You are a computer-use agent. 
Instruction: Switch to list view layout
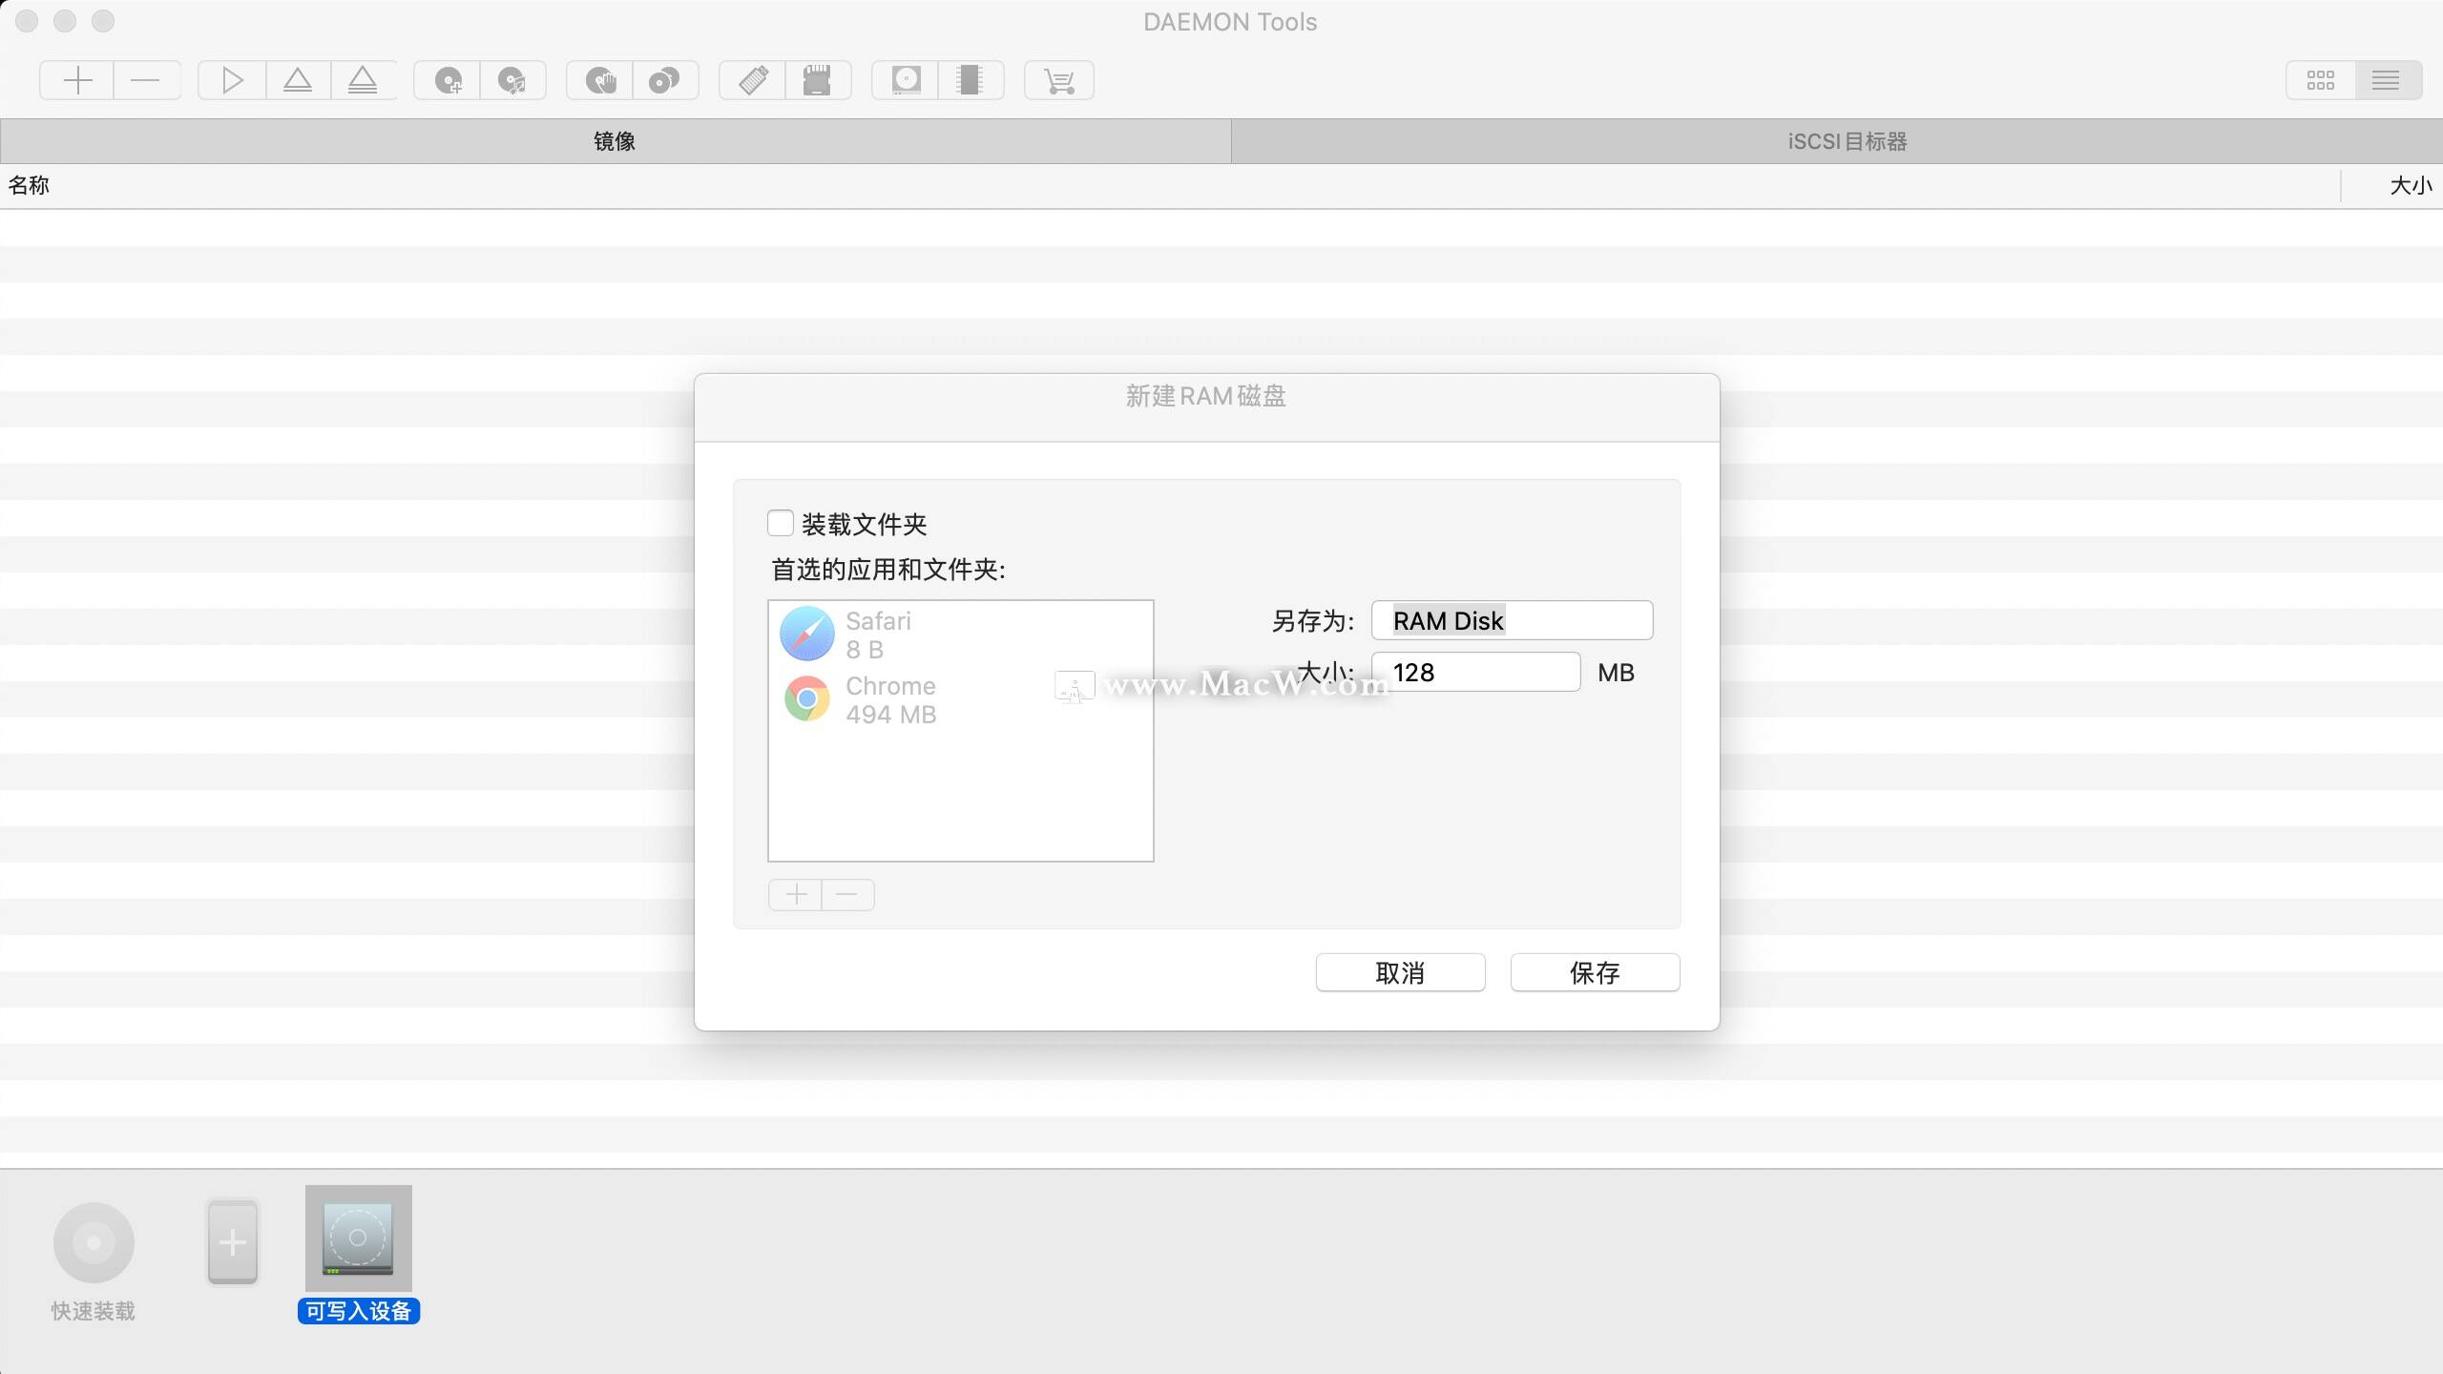click(x=2387, y=80)
